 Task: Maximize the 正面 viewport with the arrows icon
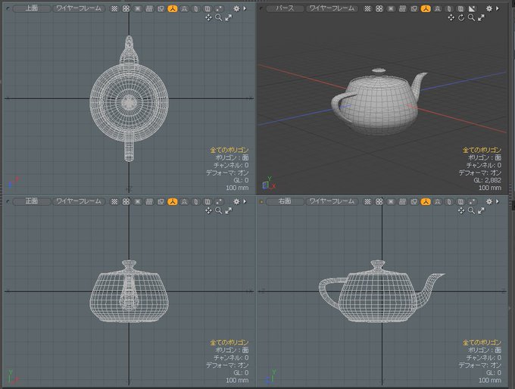pyautogui.click(x=229, y=210)
